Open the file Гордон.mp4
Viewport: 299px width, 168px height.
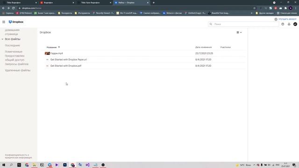pyautogui.click(x=57, y=53)
